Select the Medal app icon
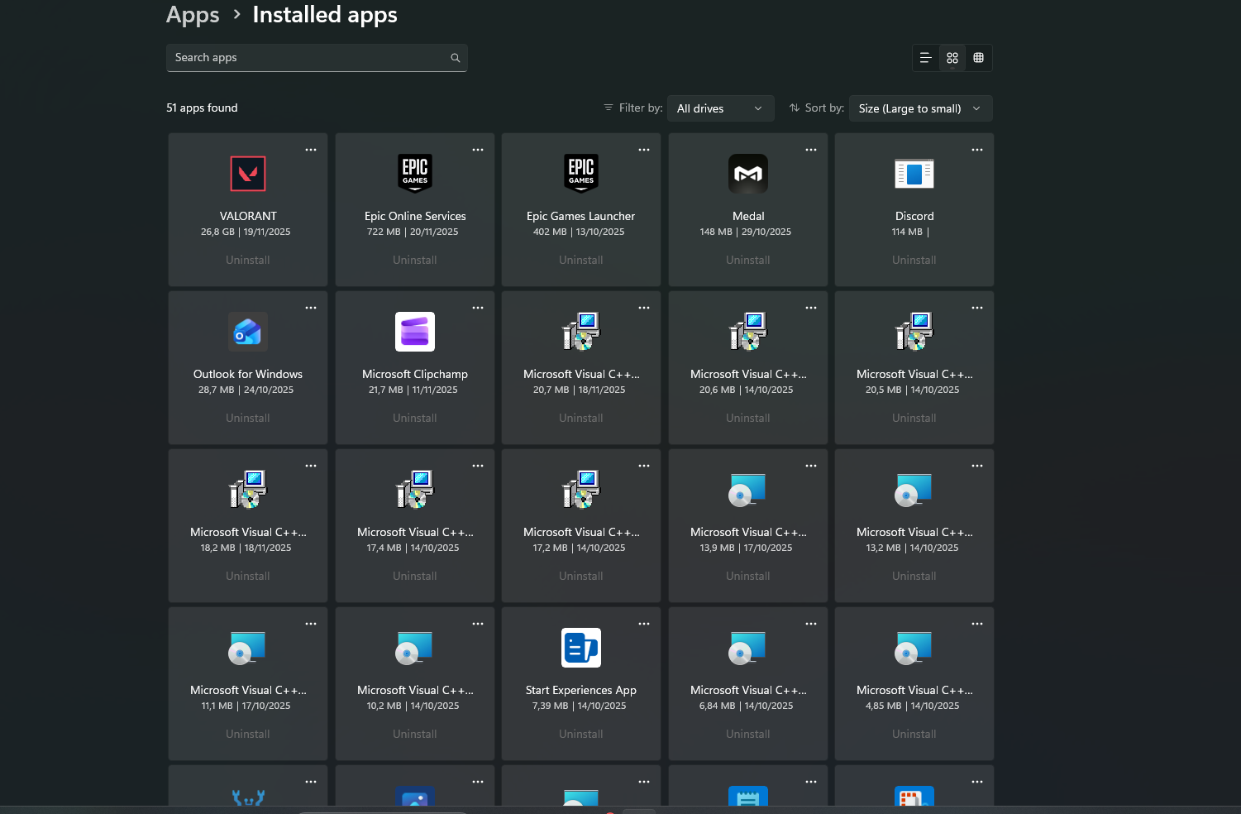This screenshot has height=814, width=1241. tap(748, 174)
